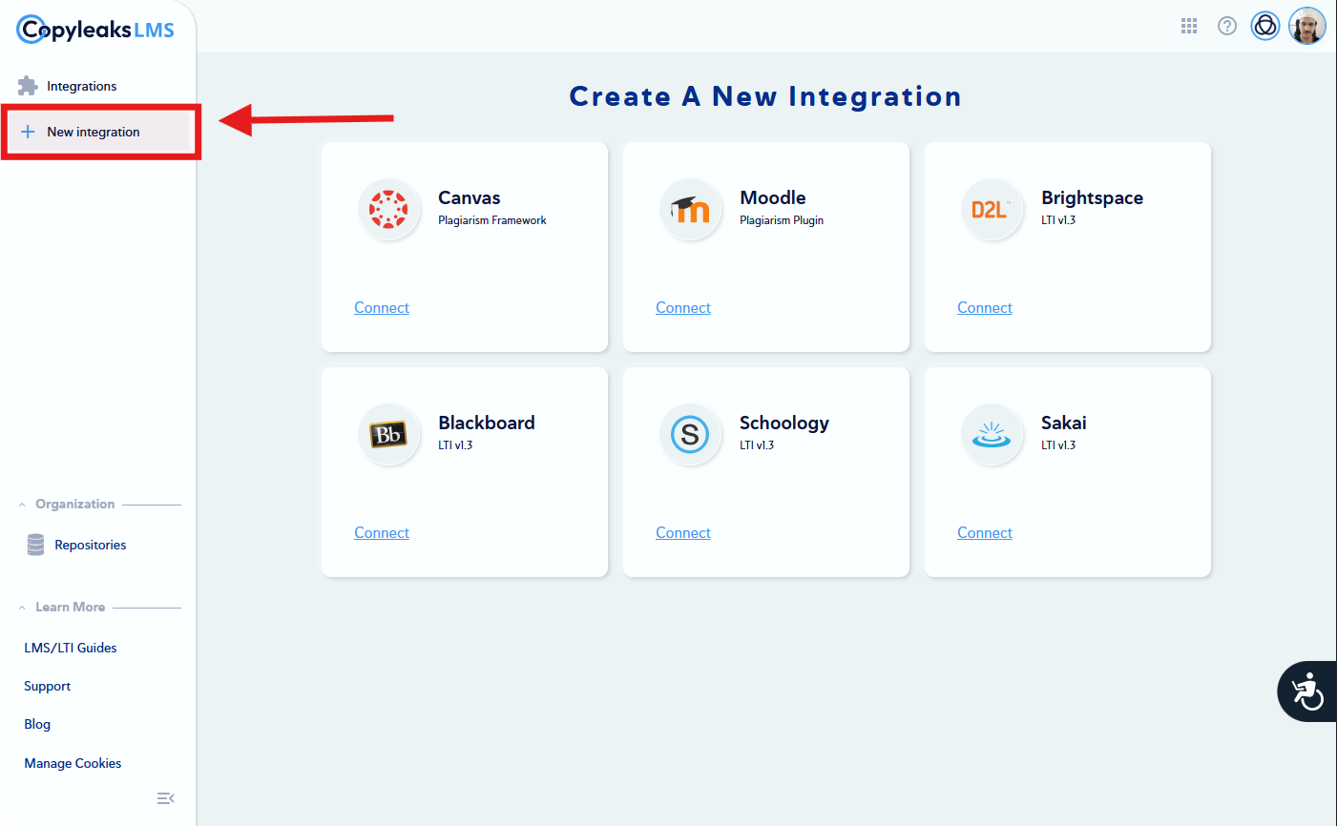Screen dimensions: 1337x826
Task: Click the Schoology card title
Action: pos(784,423)
